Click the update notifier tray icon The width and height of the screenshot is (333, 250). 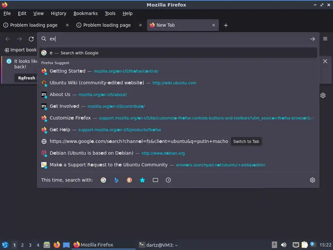[313, 244]
